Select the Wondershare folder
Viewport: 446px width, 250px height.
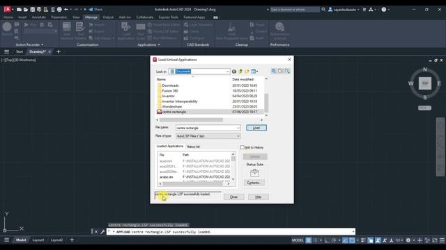coord(172,106)
